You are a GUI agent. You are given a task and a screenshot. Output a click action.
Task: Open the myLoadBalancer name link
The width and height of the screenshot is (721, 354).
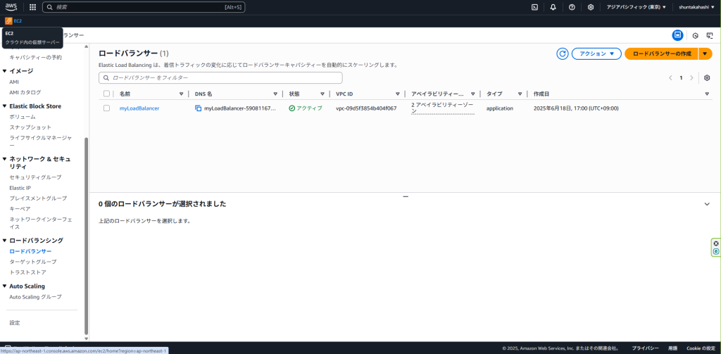point(139,108)
